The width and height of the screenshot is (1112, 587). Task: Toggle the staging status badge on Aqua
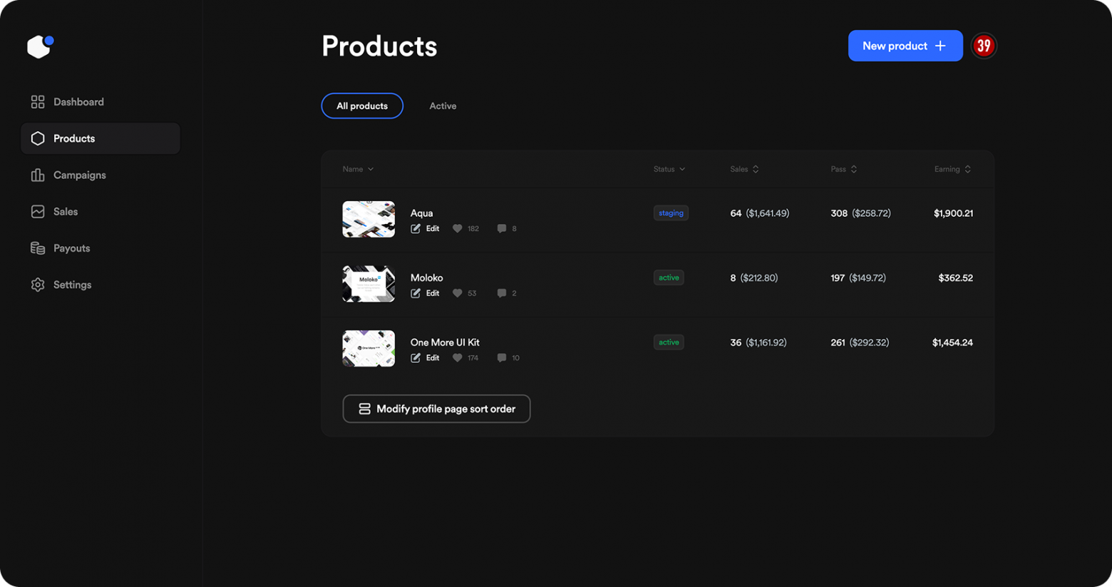coord(670,213)
